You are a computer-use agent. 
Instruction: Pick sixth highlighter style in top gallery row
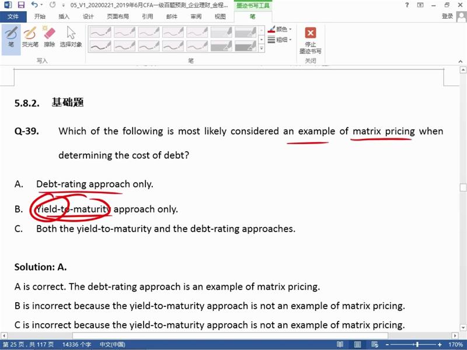221,32
